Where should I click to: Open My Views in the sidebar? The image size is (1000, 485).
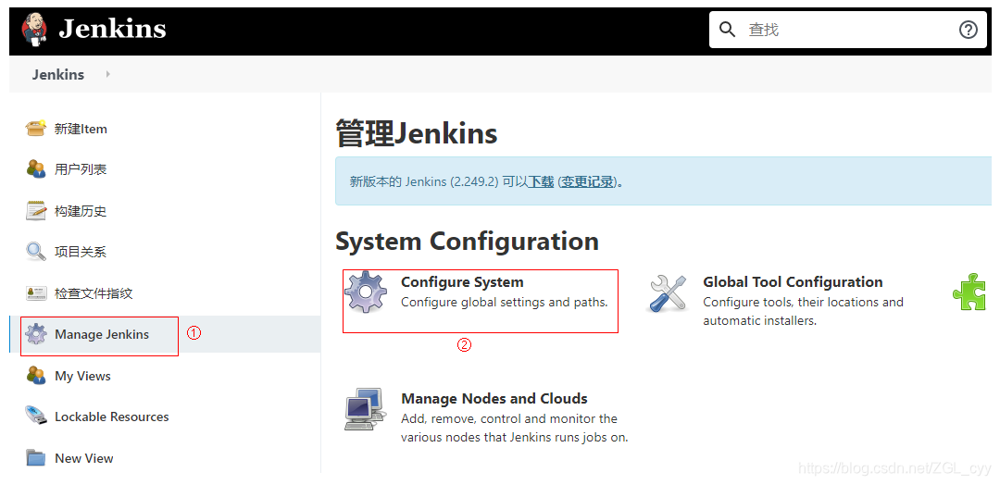(83, 376)
